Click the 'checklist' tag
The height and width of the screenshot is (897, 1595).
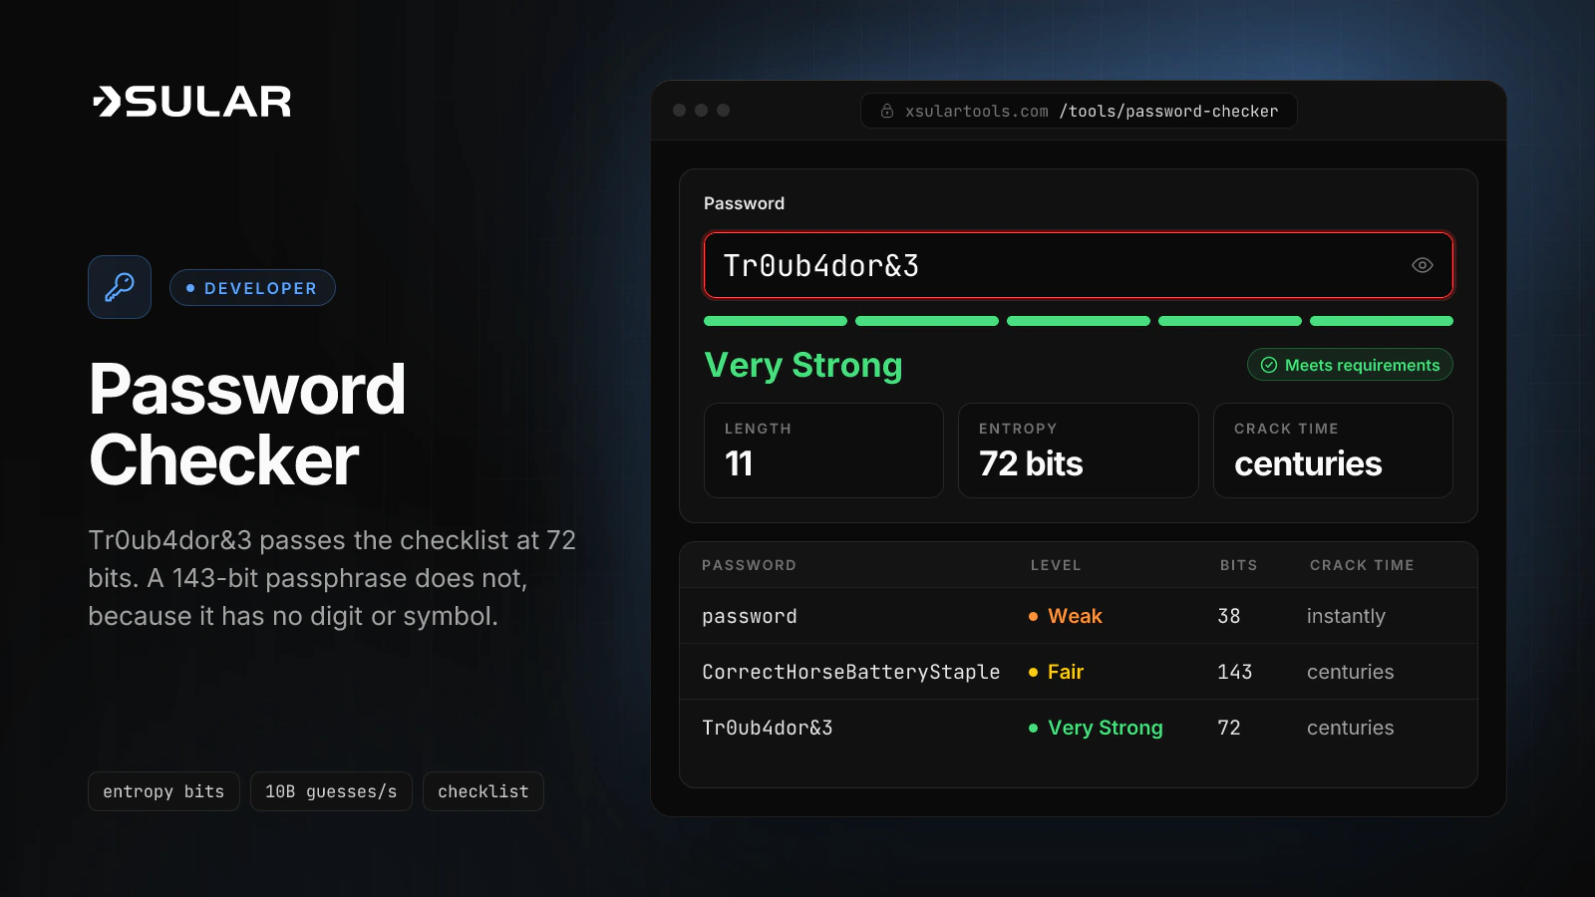[x=483, y=791]
